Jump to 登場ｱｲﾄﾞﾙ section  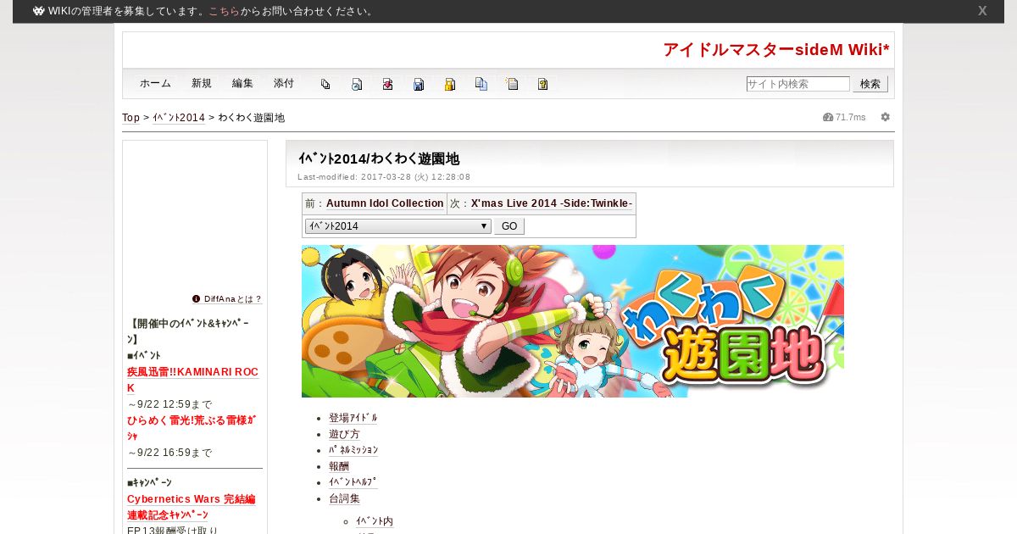point(353,418)
